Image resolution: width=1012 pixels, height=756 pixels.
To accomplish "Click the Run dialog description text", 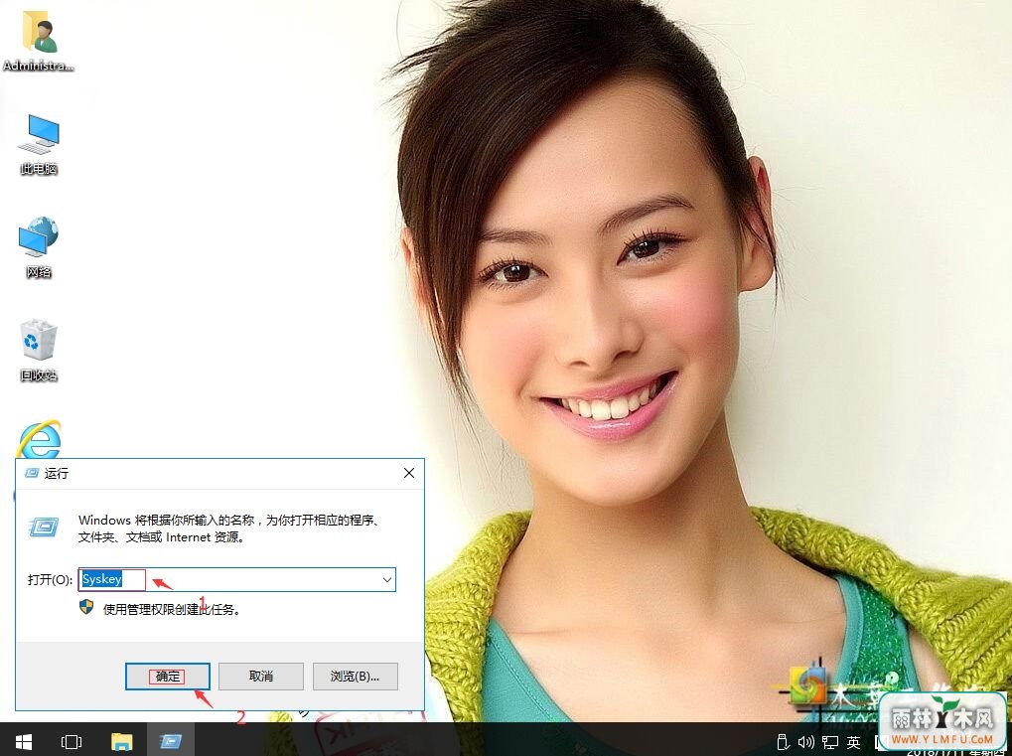I will click(229, 529).
